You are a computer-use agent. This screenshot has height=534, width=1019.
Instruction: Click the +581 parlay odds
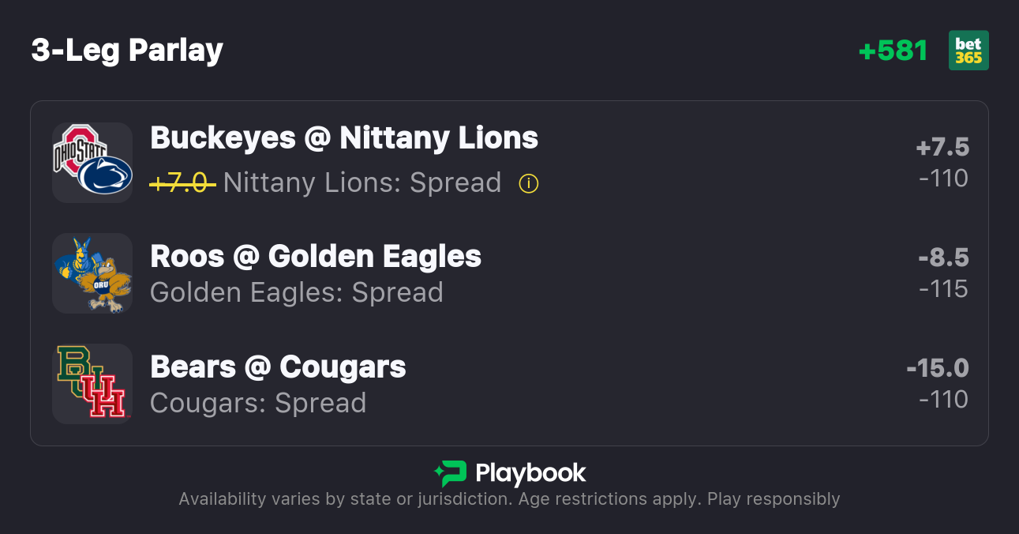(893, 51)
